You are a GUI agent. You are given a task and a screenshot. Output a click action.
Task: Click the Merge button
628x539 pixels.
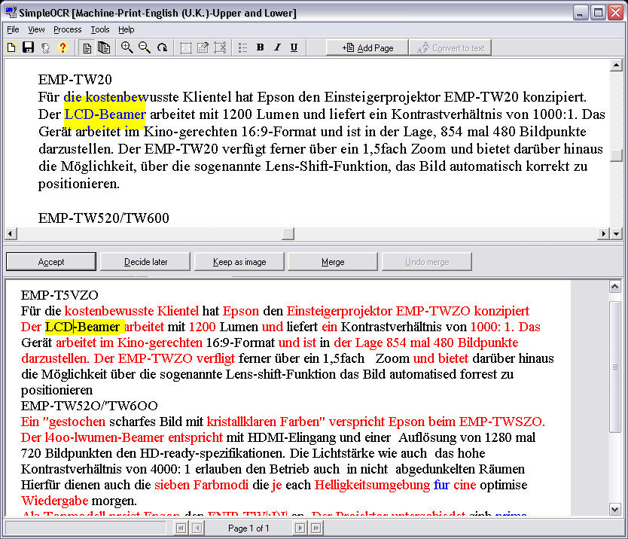[332, 261]
